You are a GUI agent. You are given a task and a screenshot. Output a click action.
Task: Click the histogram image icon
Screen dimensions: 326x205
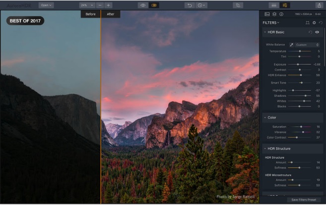point(267,14)
